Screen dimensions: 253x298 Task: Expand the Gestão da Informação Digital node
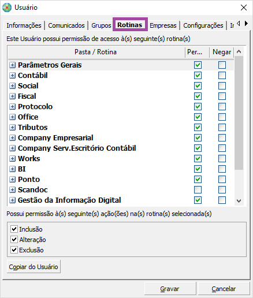[x=12, y=200]
